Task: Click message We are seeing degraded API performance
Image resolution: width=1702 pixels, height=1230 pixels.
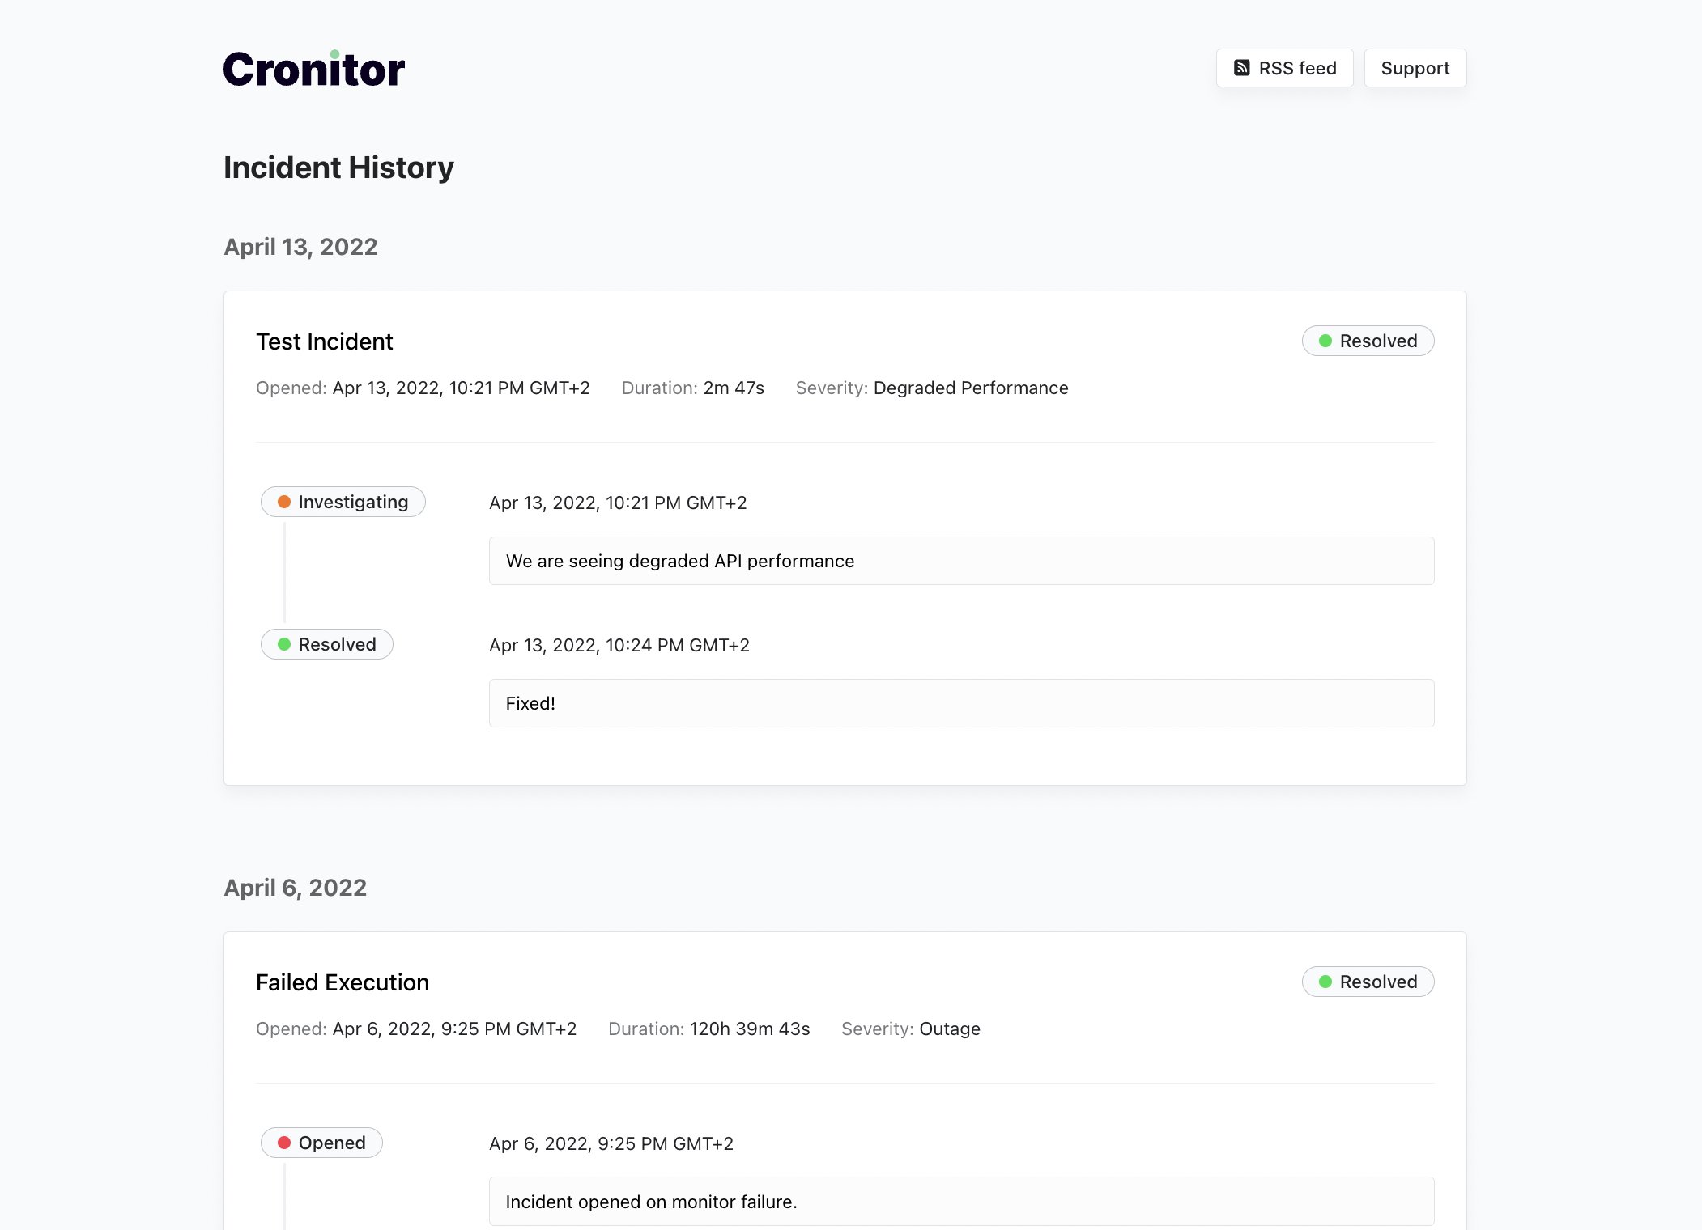Action: tap(961, 561)
